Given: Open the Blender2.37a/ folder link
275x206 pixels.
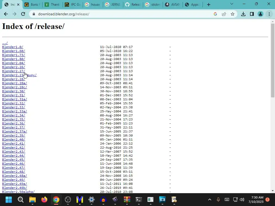Looking at the screenshot, I should 15,131.
